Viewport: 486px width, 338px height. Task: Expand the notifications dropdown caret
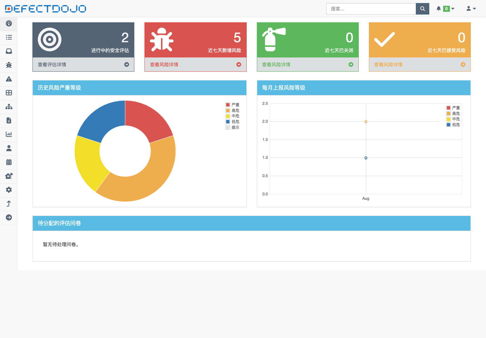point(453,9)
